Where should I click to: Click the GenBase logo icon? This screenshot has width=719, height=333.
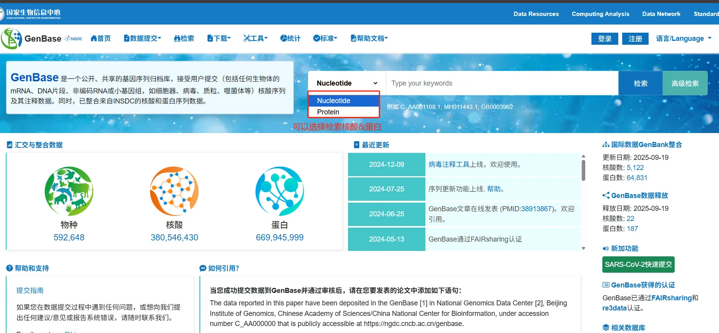(x=12, y=39)
